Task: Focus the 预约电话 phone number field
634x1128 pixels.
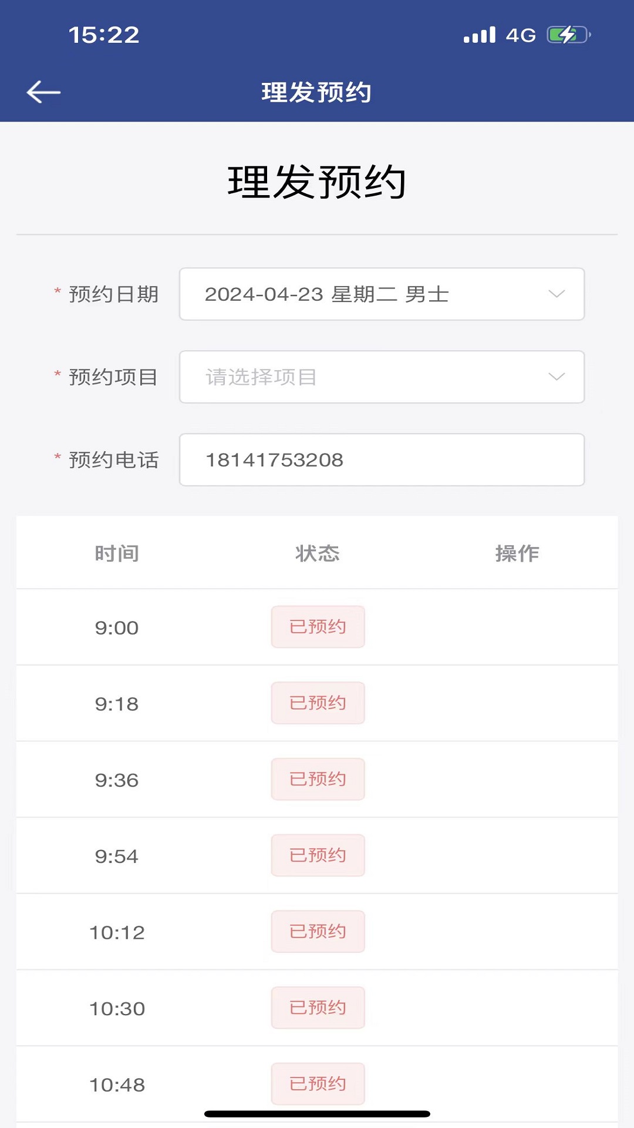Action: point(382,460)
